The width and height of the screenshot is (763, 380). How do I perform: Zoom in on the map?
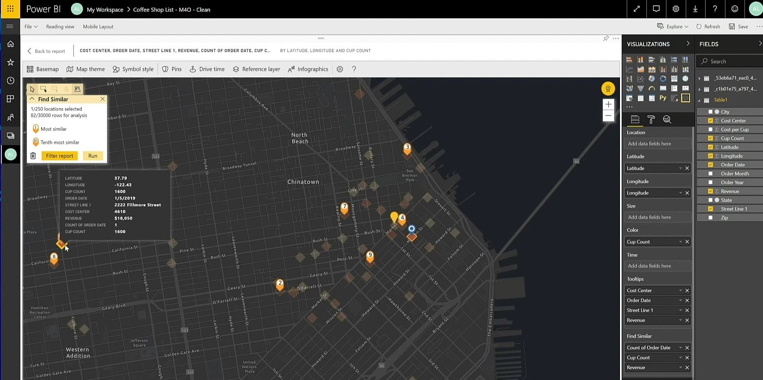pos(608,104)
